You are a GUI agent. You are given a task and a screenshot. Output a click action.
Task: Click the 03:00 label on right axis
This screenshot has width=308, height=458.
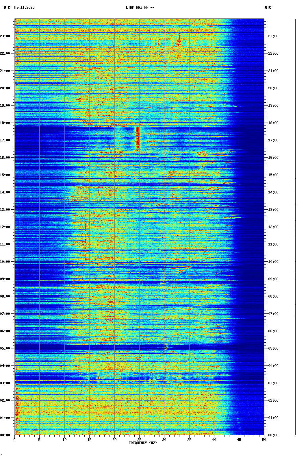[x=273, y=383]
